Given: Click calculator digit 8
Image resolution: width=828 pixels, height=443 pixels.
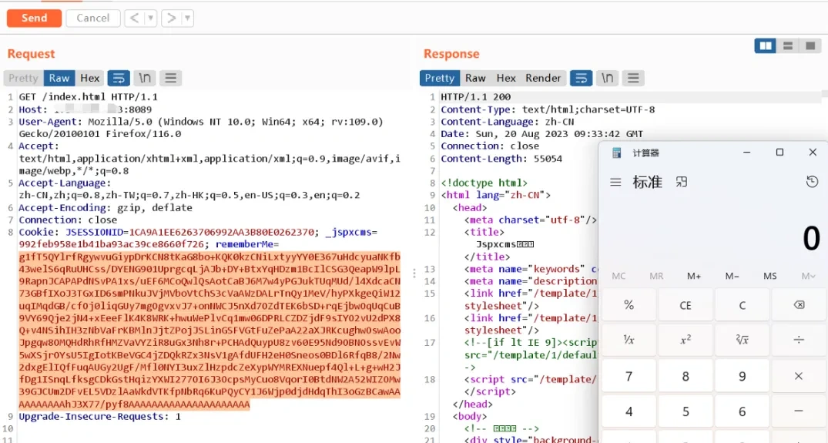Looking at the screenshot, I should click(686, 376).
